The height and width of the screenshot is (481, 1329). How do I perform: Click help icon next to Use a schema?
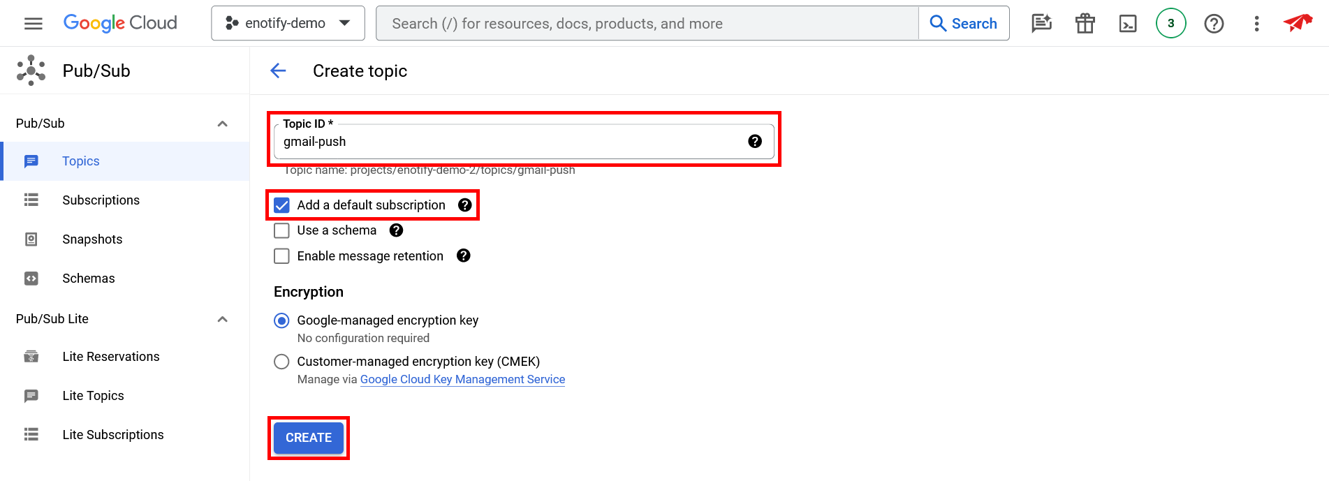tap(396, 230)
